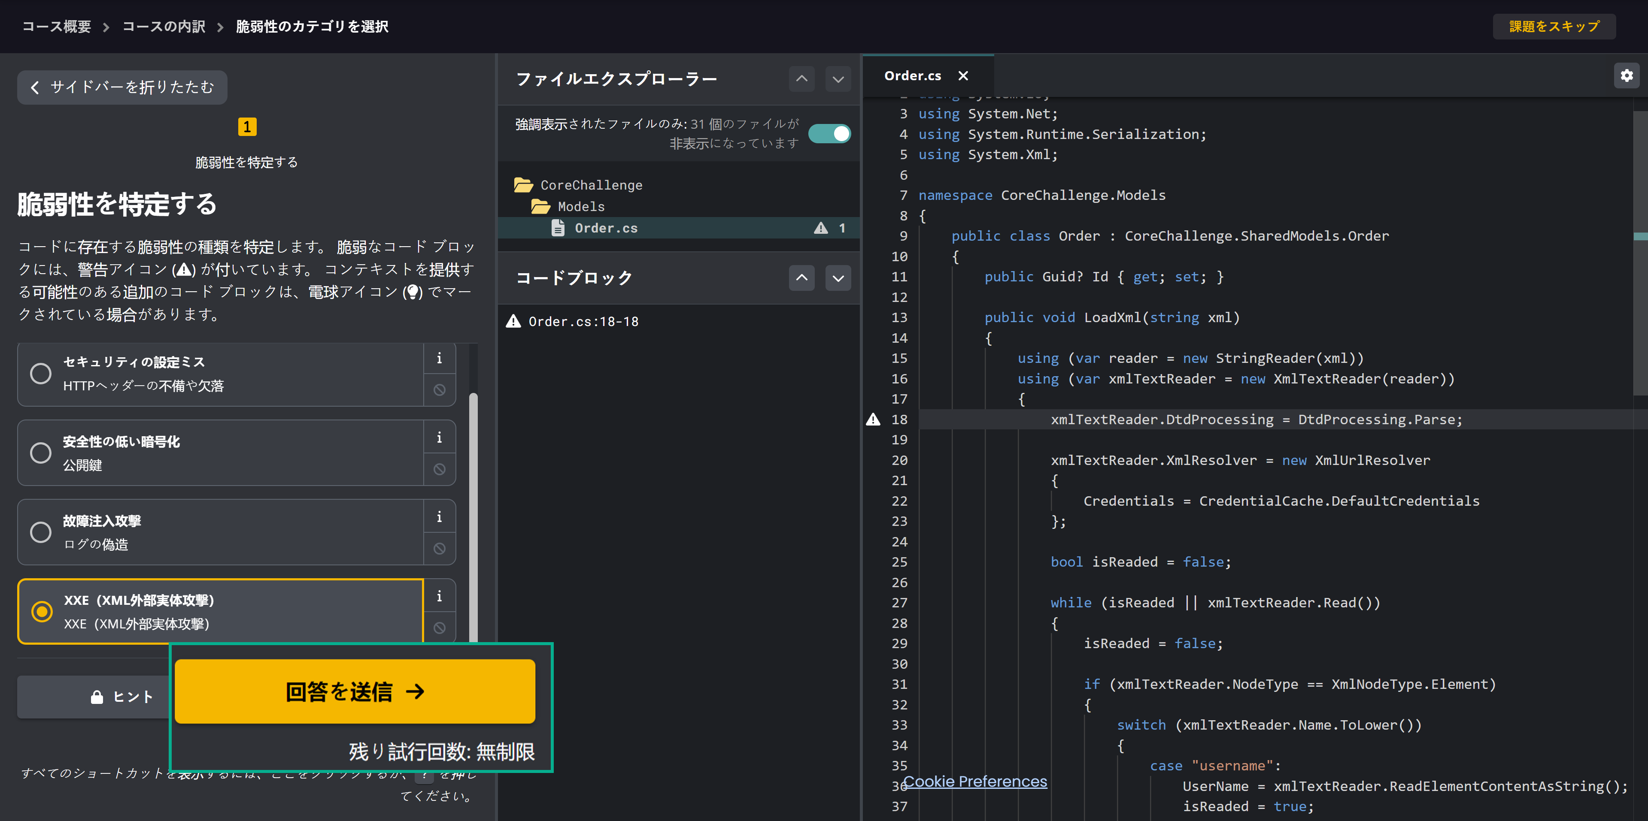Image resolution: width=1648 pixels, height=821 pixels.
Task: Go to コース概要 breadcrumb
Action: (57, 26)
